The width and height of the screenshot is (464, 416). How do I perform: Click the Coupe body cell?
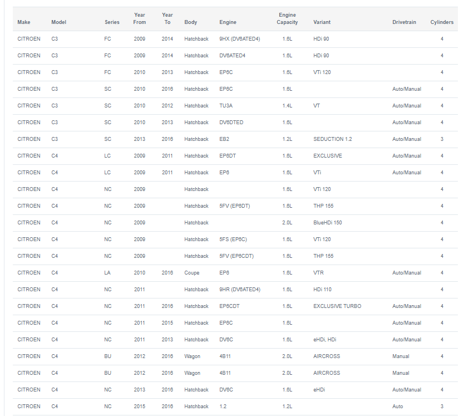click(x=192, y=273)
